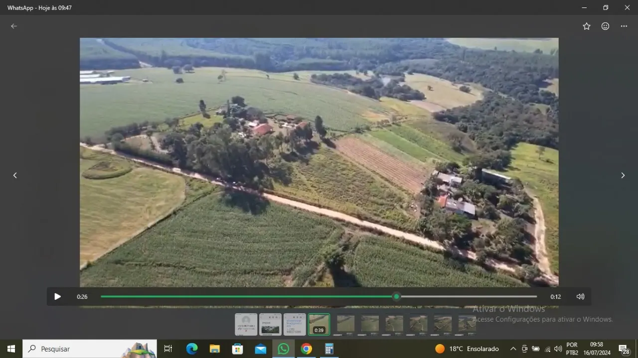Click the Meet Now camera tray icon
Screen dimensions: 638x358
coord(524,349)
